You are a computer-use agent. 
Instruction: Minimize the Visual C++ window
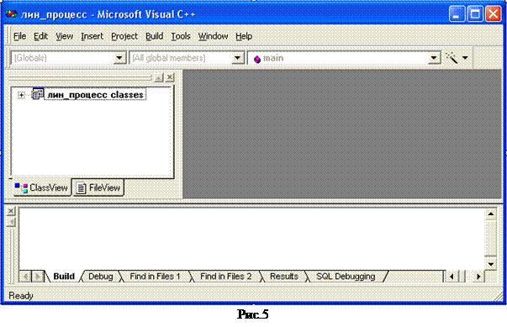[x=457, y=14]
